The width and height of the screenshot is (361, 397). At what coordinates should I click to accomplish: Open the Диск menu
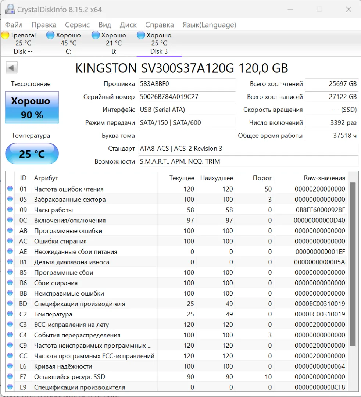[128, 25]
